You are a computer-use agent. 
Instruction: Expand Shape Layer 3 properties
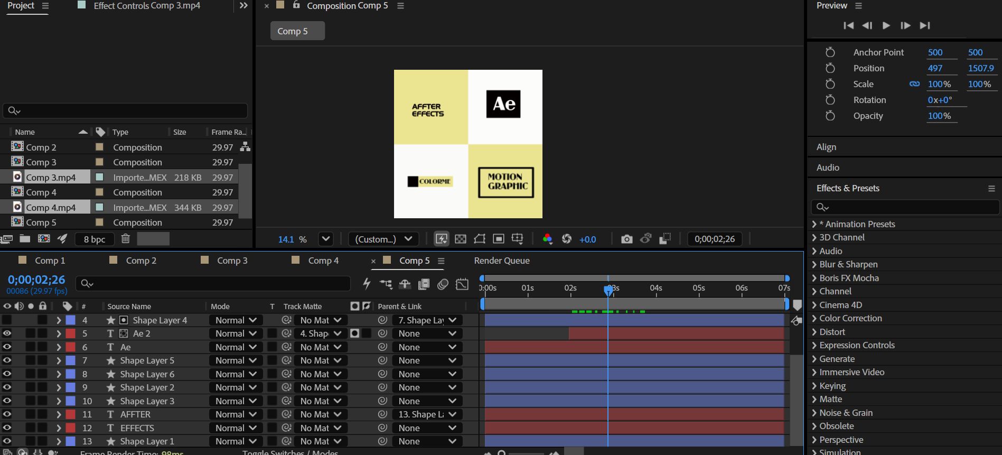pos(59,401)
